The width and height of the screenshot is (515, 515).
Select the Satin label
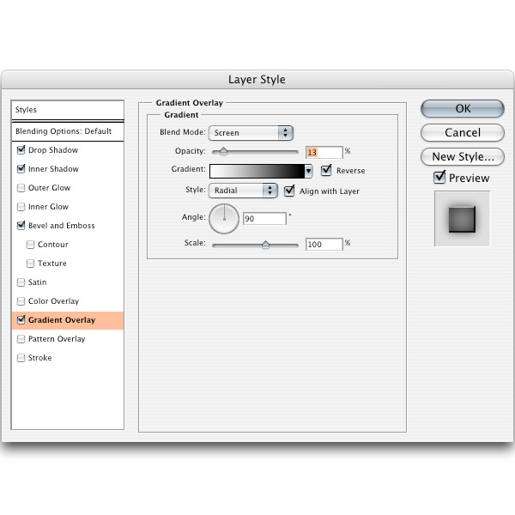38,282
